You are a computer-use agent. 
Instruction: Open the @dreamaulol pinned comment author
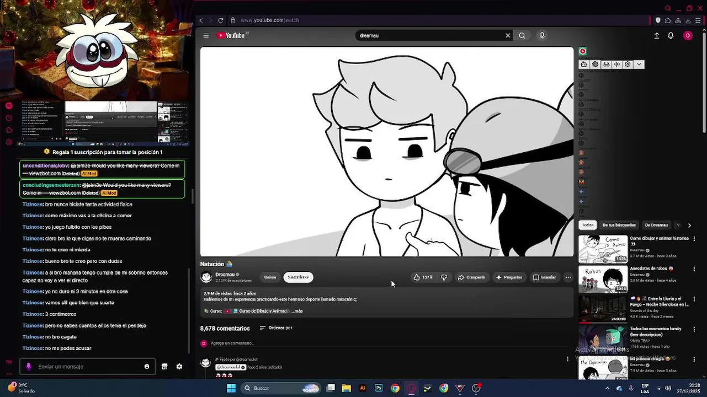pyautogui.click(x=230, y=367)
